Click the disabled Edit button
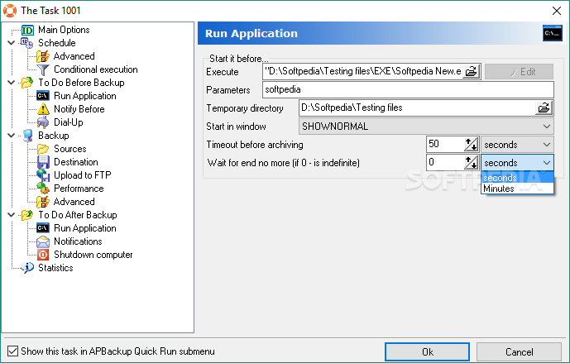This screenshot has height=363, width=570. 519,72
